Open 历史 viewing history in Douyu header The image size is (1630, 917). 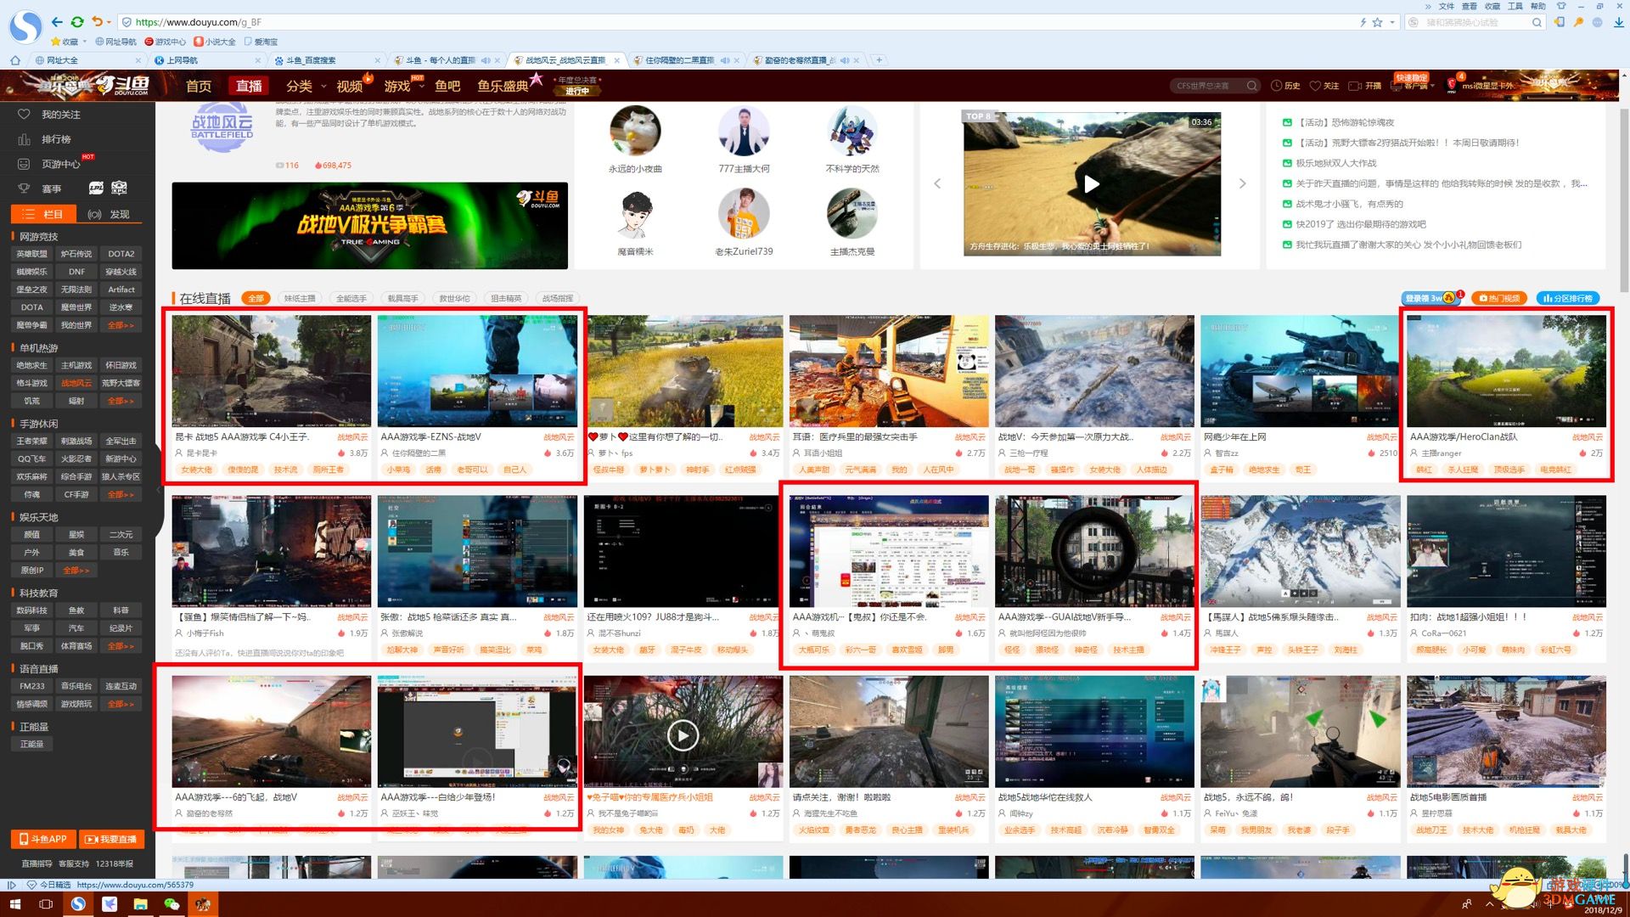(x=1285, y=86)
